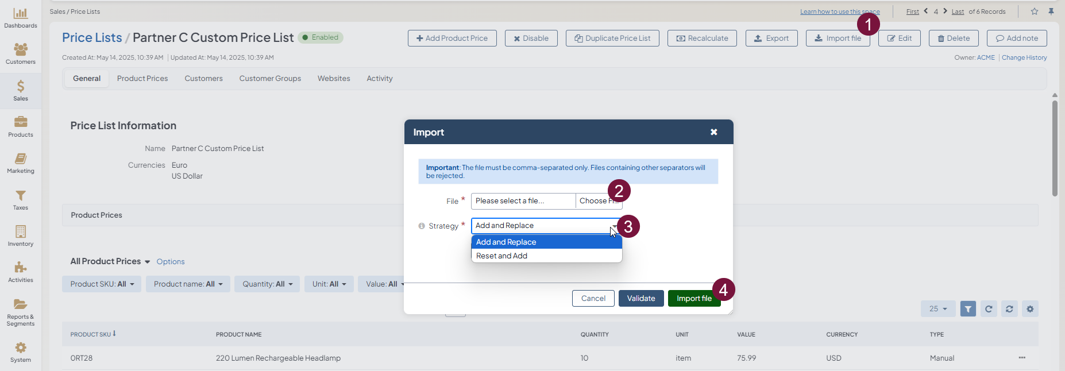
Task: Go to Products in the sidebar
Action: click(21, 127)
